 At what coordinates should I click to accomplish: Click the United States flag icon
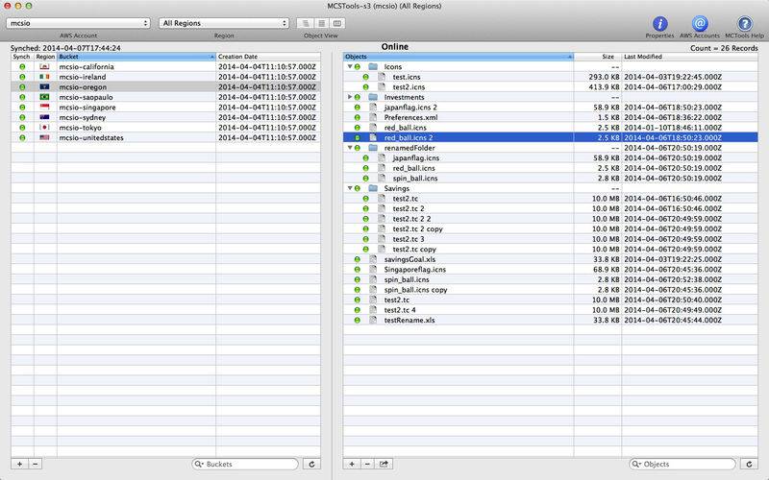coord(44,137)
